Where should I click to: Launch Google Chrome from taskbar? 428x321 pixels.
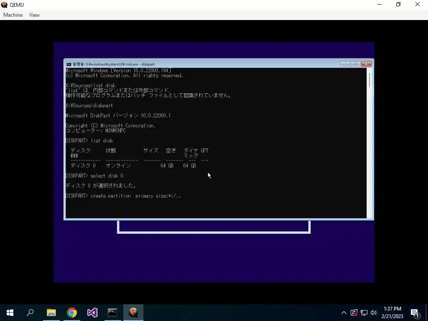(x=72, y=313)
